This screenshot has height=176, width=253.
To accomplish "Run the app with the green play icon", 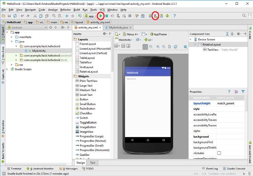I will (x=101, y=16).
